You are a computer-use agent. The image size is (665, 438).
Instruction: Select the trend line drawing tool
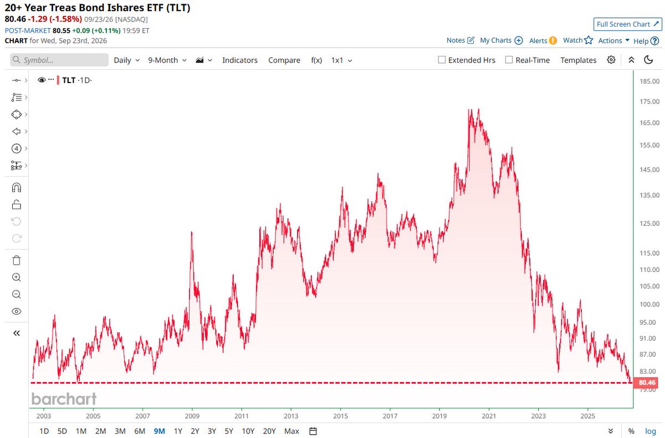click(16, 80)
